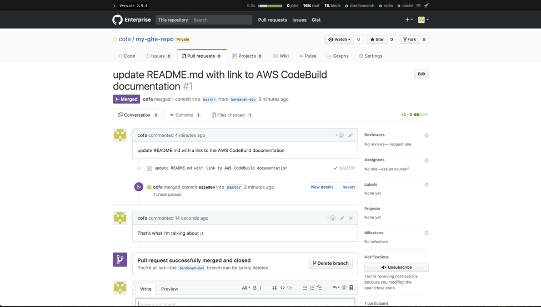Viewport: 541px width, 307px height.
Task: Add reaction to 'That's what I'm talking about' comment
Action: [331, 218]
